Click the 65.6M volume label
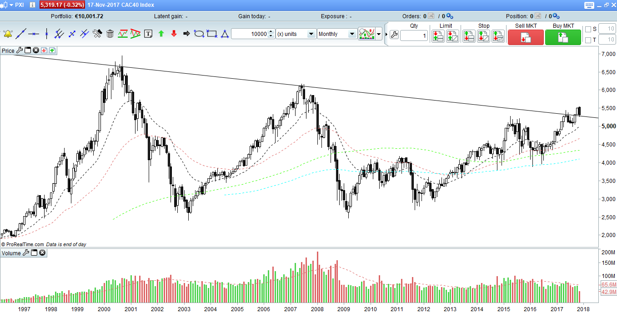The height and width of the screenshot is (313, 617). [x=608, y=285]
